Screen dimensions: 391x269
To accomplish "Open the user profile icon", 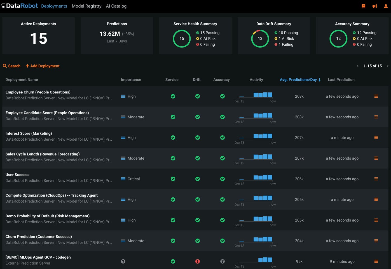I will [386, 6].
